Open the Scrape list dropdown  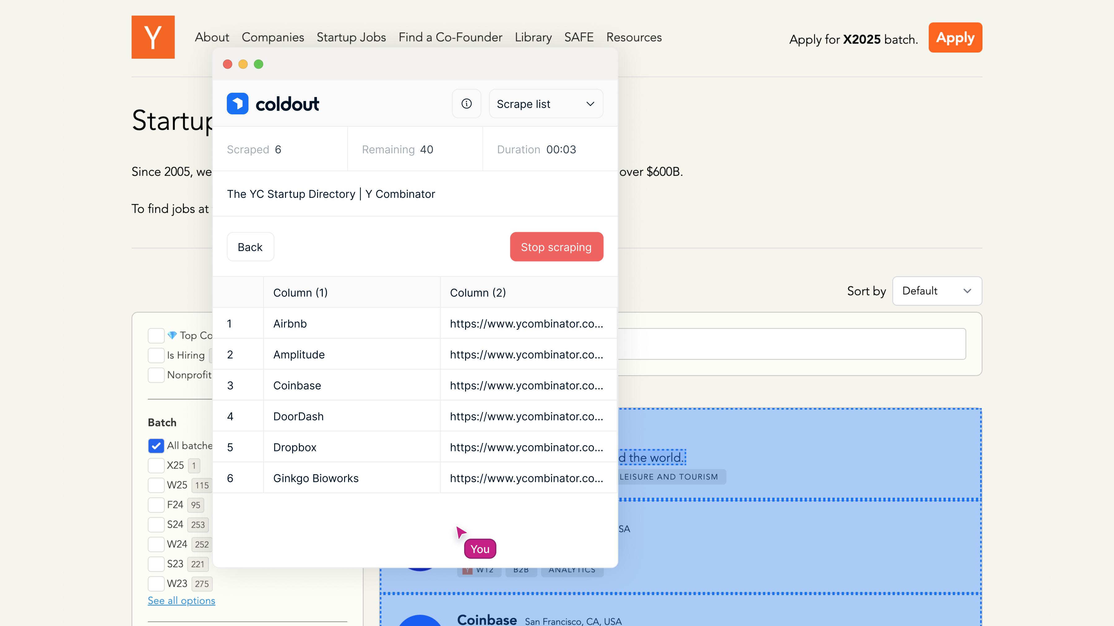click(546, 104)
